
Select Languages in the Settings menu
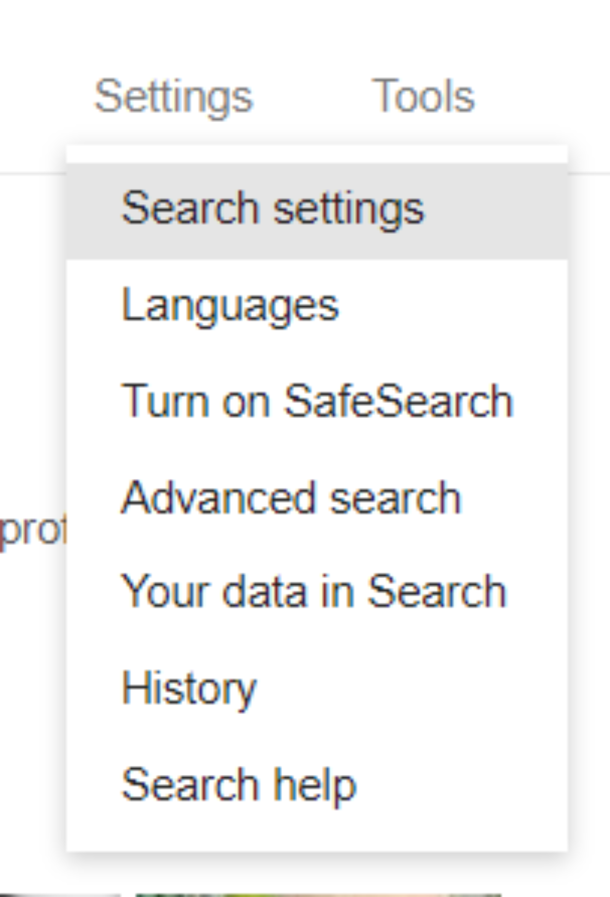pyautogui.click(x=230, y=306)
